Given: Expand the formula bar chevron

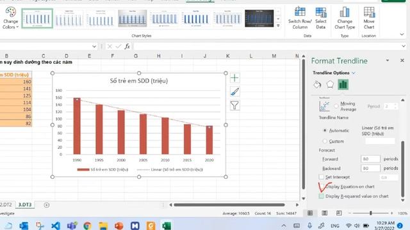Looking at the screenshot, I should tap(404, 47).
